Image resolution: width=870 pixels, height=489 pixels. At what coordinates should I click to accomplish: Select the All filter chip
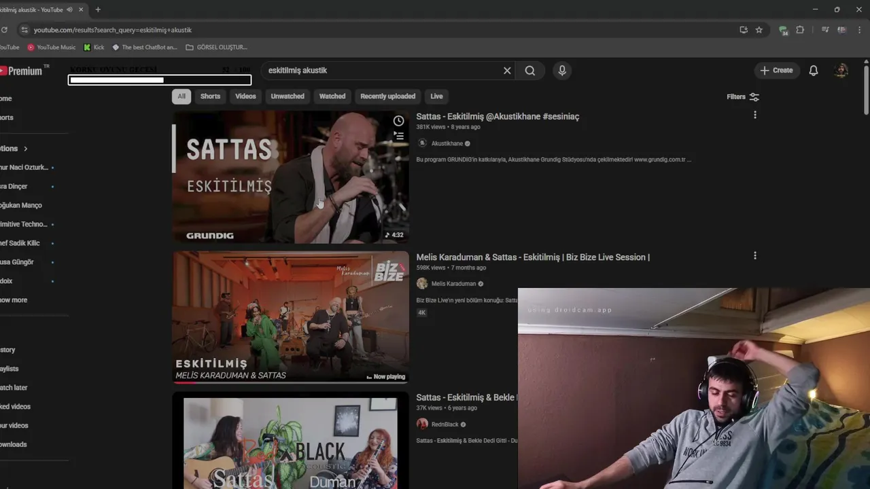coord(181,96)
